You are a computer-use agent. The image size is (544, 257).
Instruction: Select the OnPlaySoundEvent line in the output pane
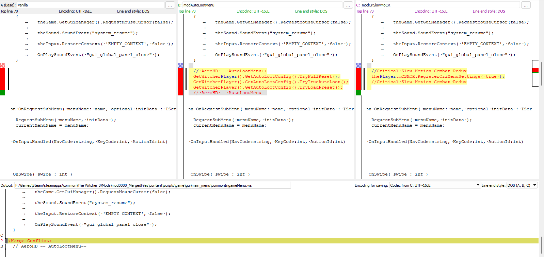tap(96, 224)
